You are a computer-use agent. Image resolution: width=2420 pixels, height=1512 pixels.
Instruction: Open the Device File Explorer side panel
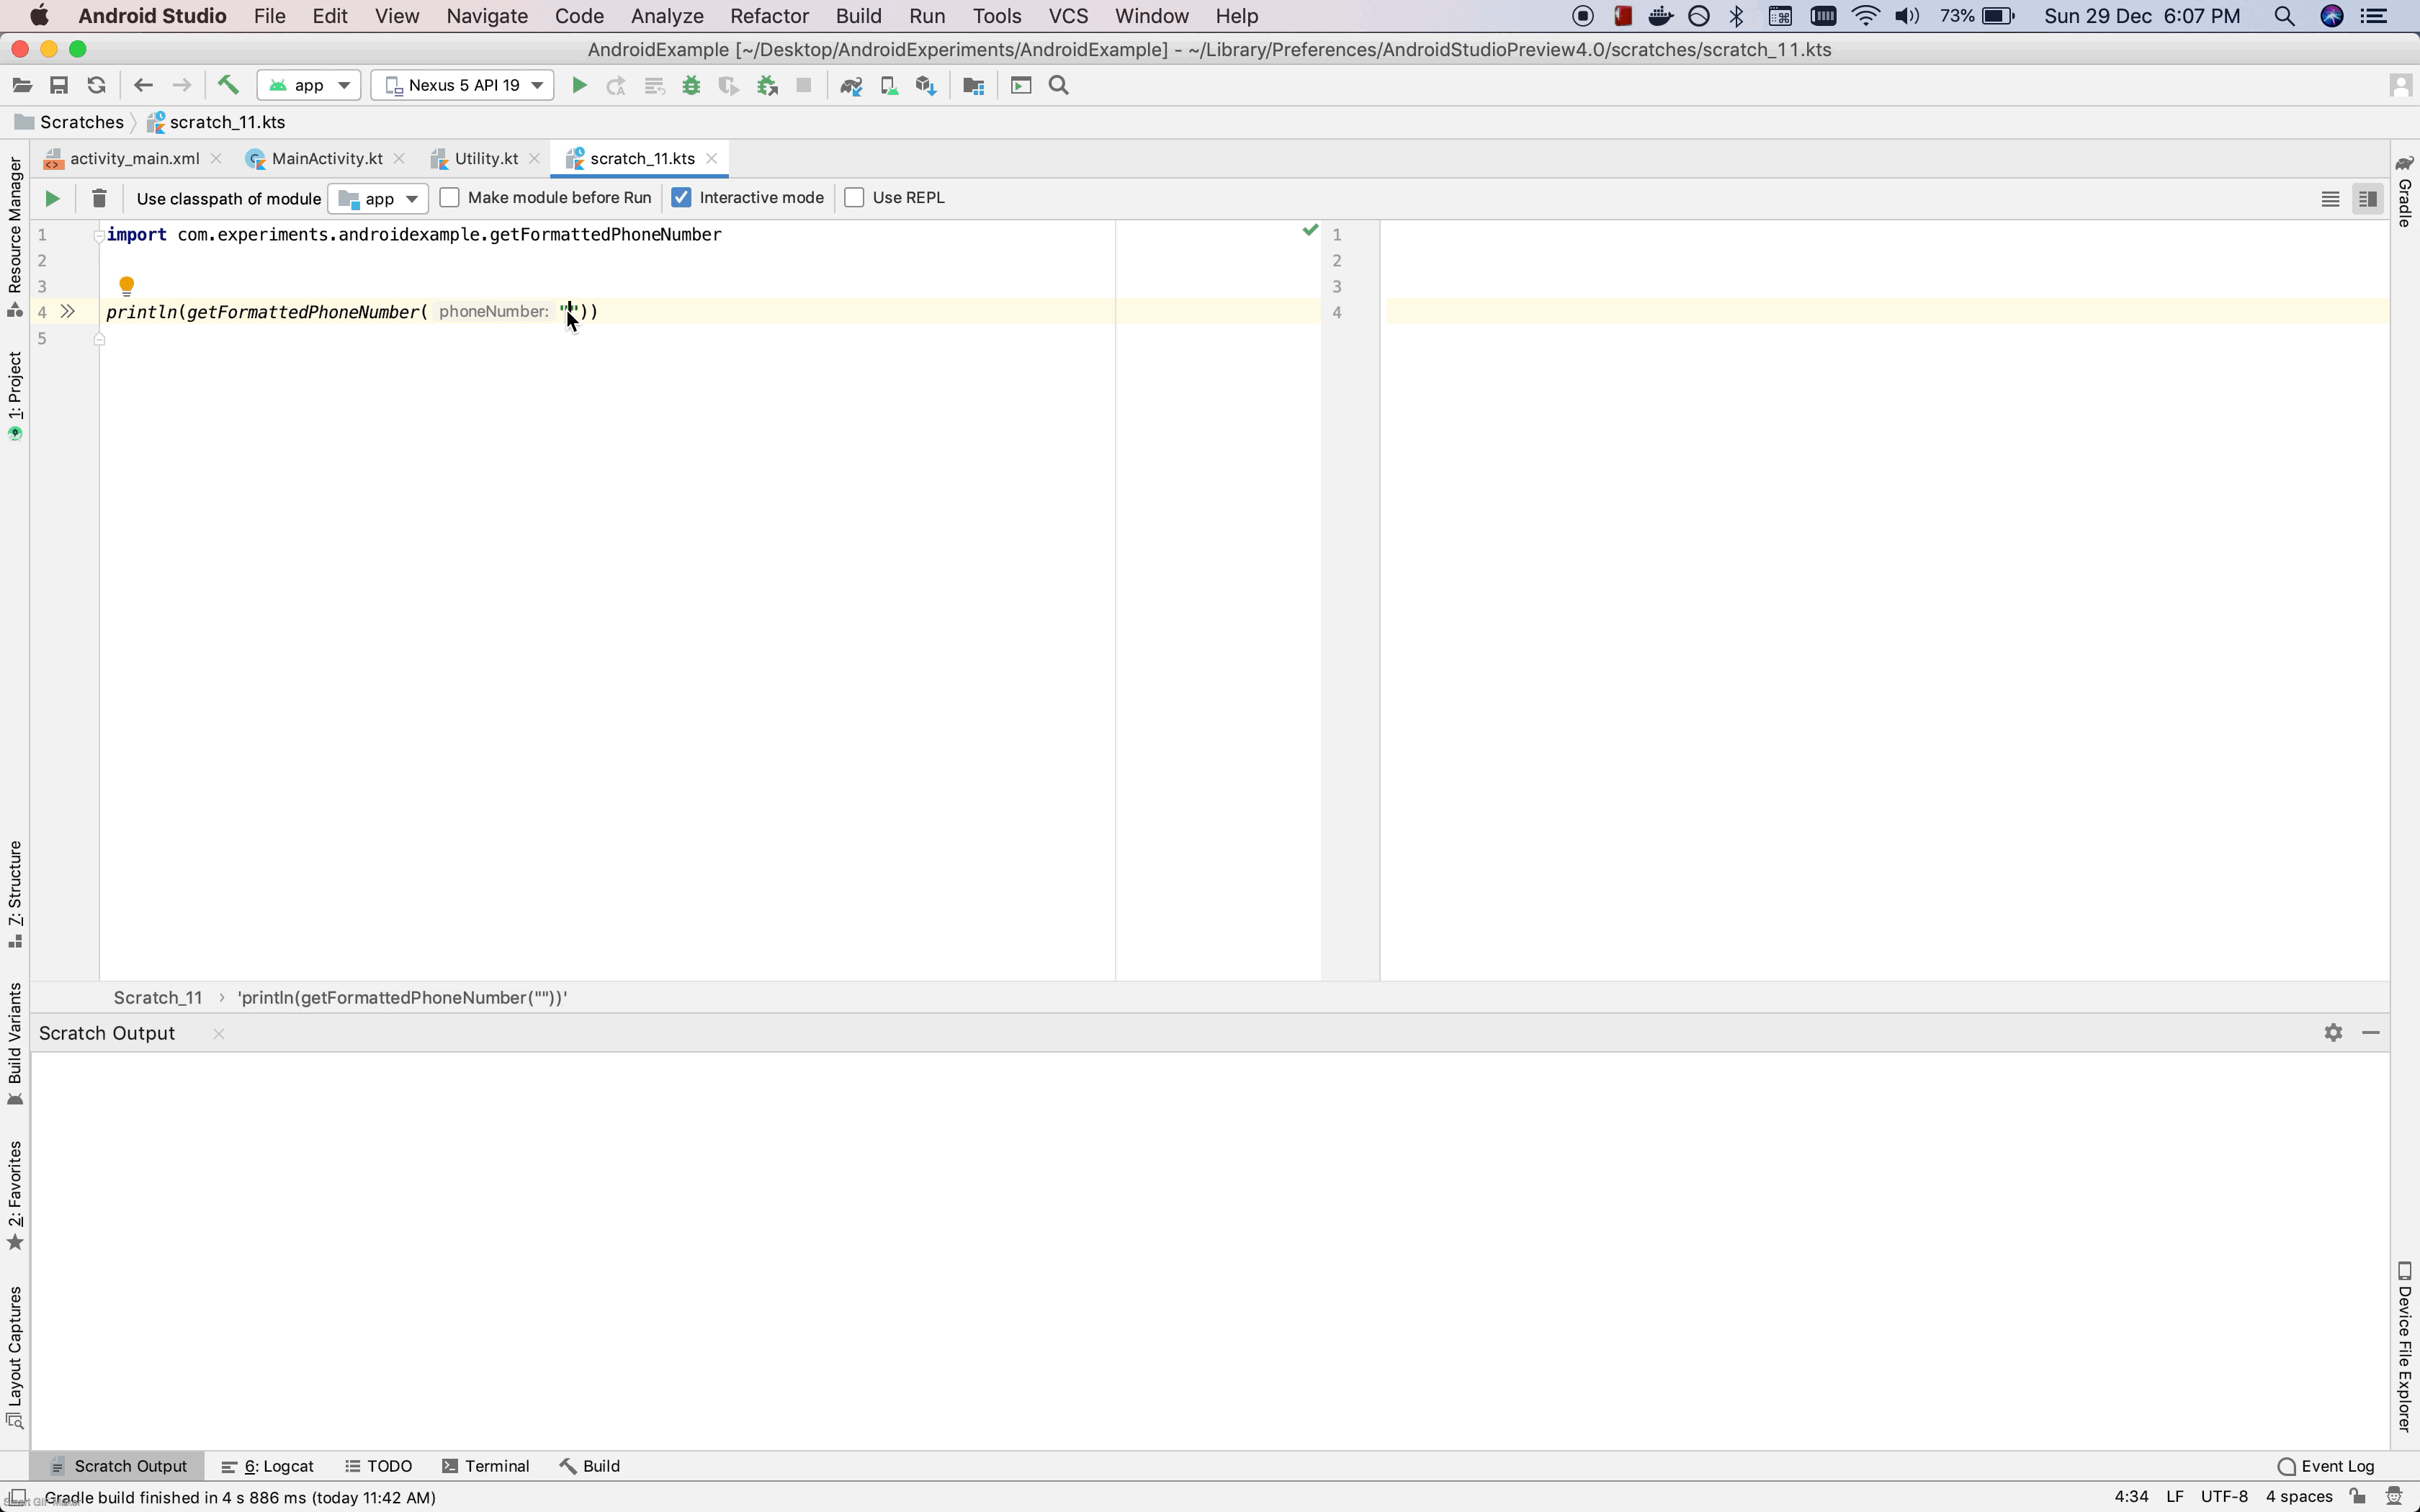coord(2405,1347)
